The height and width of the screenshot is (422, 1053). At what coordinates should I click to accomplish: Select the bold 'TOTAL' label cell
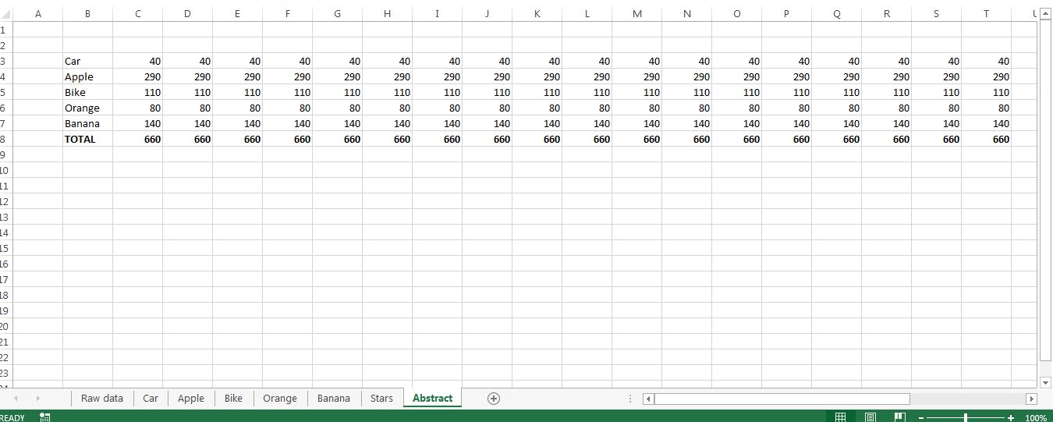point(87,139)
